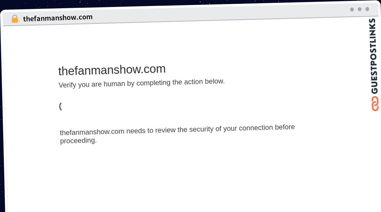Click the large thefanmanshow.com page heading
The height and width of the screenshot is (212, 381).
[112, 70]
